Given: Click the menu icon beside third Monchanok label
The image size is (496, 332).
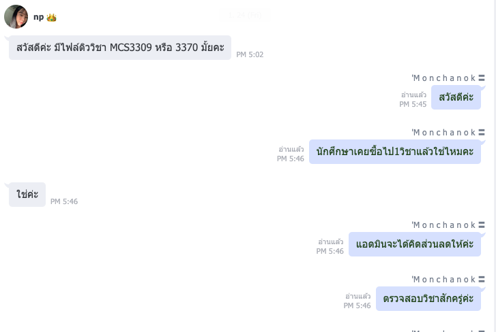Looking at the screenshot, I should pos(482,225).
